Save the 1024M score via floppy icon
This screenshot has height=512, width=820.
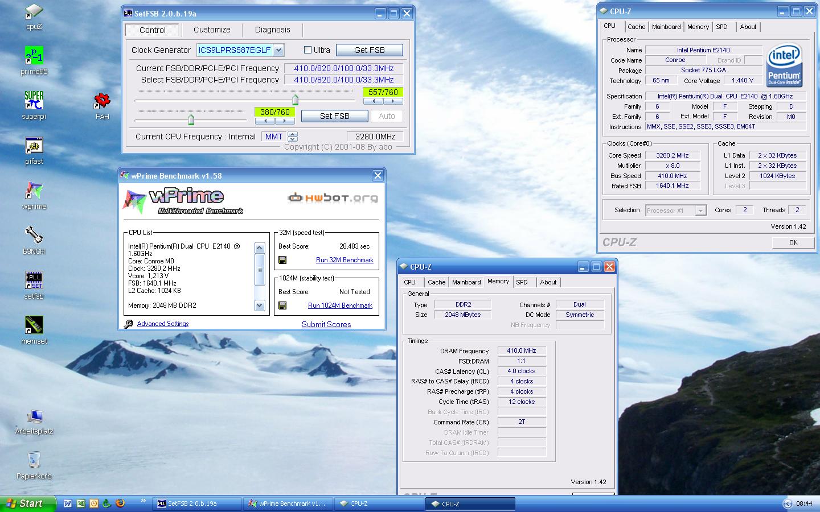(x=282, y=305)
